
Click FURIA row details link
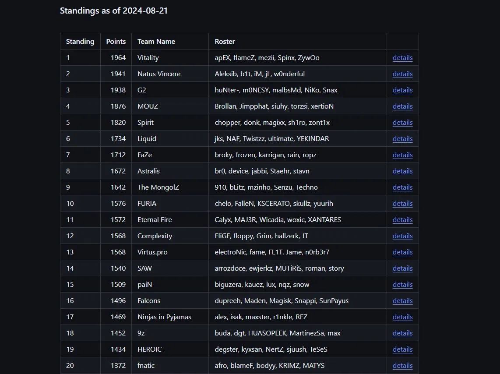[x=402, y=203]
